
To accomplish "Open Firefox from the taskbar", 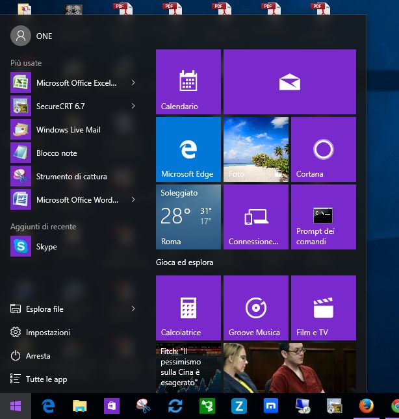I will (x=367, y=406).
